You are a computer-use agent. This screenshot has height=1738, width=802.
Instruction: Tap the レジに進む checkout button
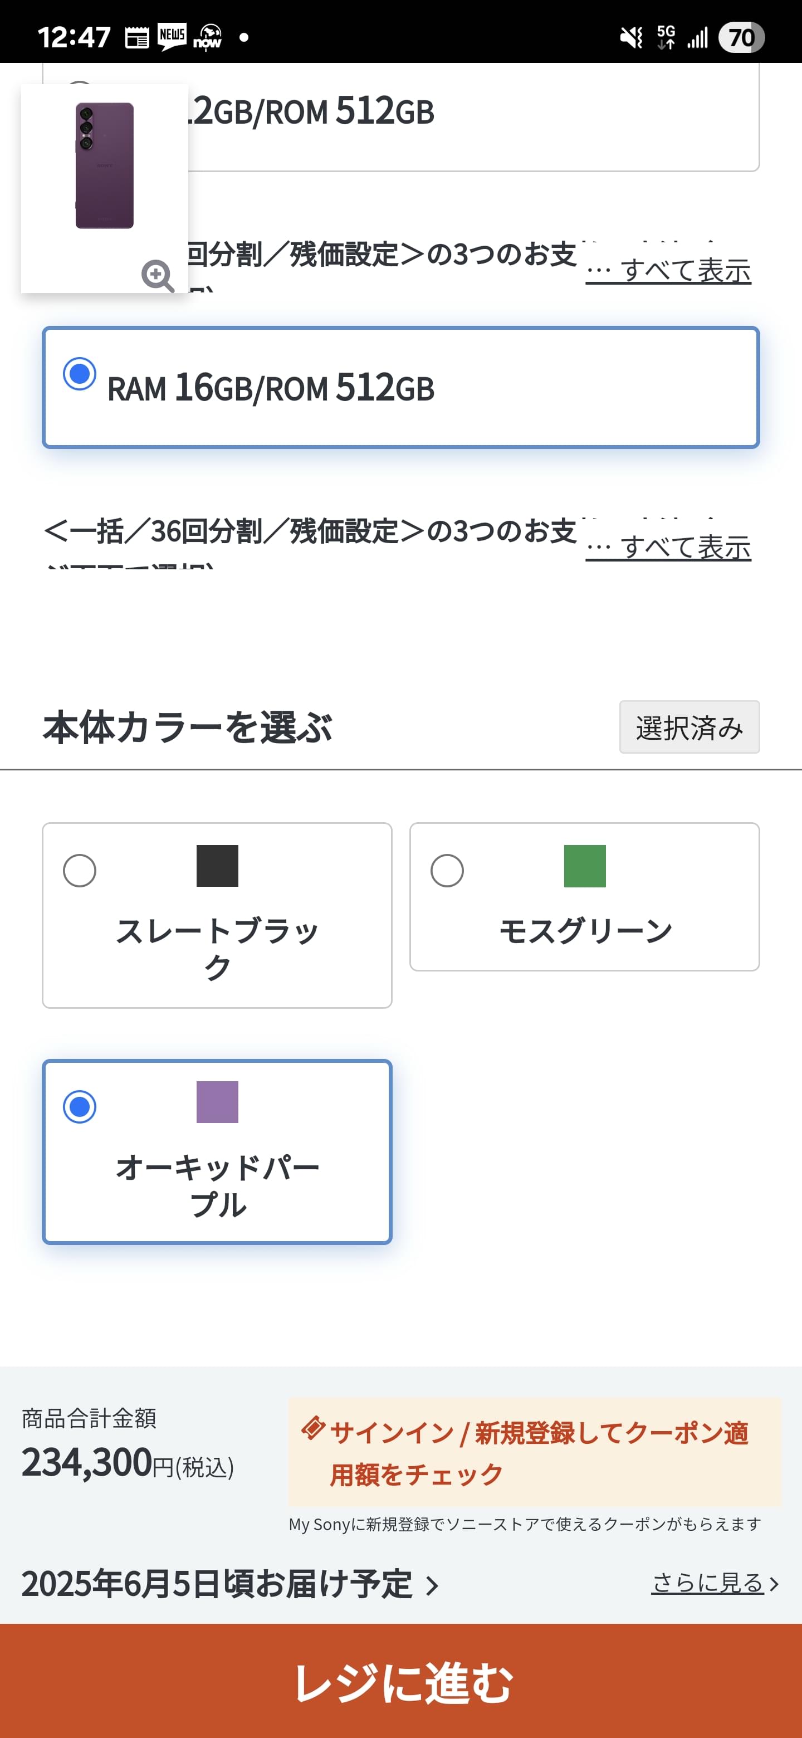pyautogui.click(x=400, y=1681)
